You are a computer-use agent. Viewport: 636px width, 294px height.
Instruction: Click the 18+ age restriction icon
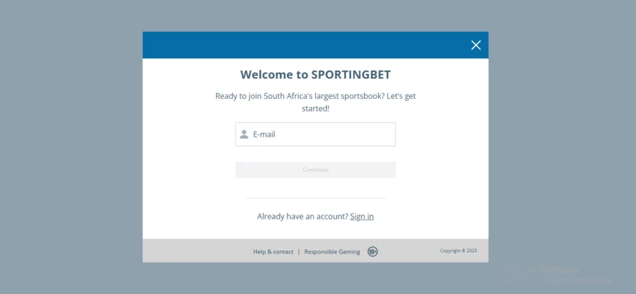coord(372,251)
